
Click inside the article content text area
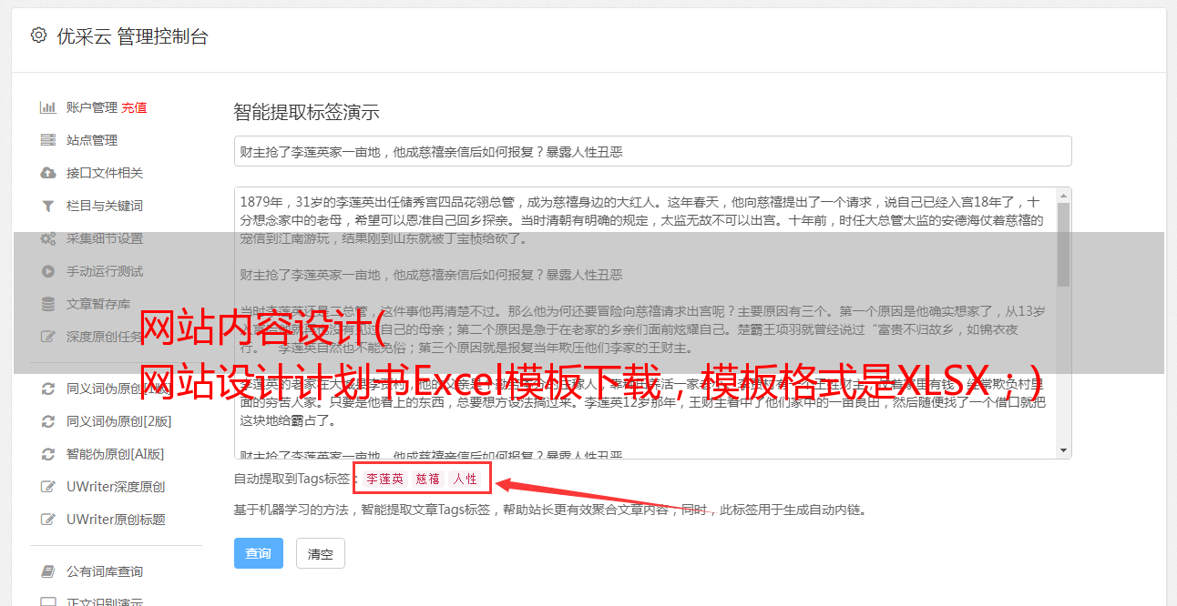coord(645,323)
